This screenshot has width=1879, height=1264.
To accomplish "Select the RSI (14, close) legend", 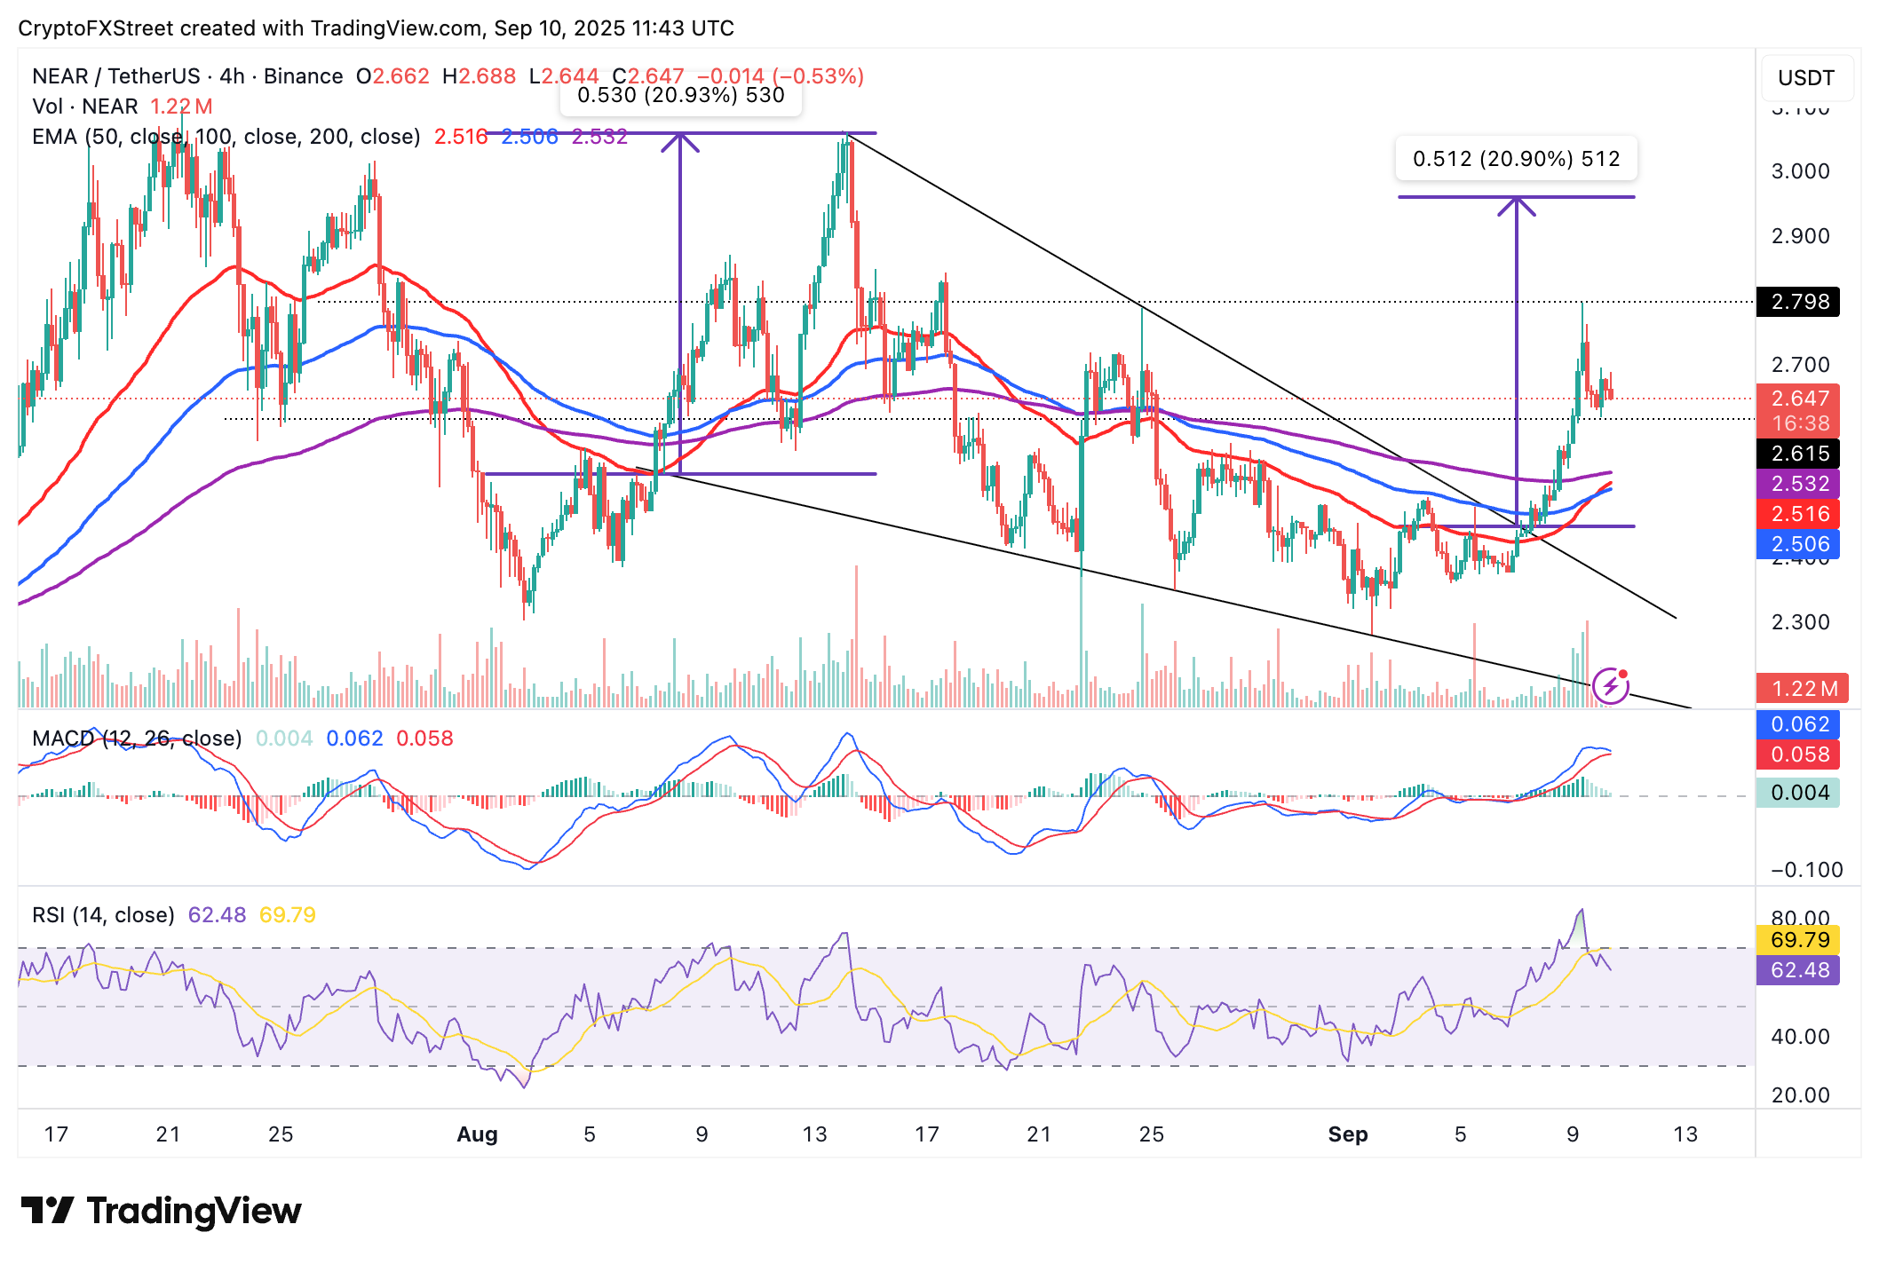I will [x=103, y=915].
